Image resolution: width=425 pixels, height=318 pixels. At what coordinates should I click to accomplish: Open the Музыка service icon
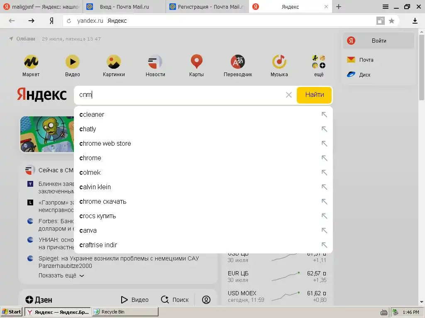click(279, 62)
